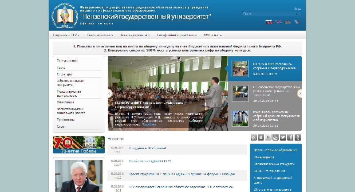
Task: Click 'Подробнее' link in slider caption
Action: [149, 125]
